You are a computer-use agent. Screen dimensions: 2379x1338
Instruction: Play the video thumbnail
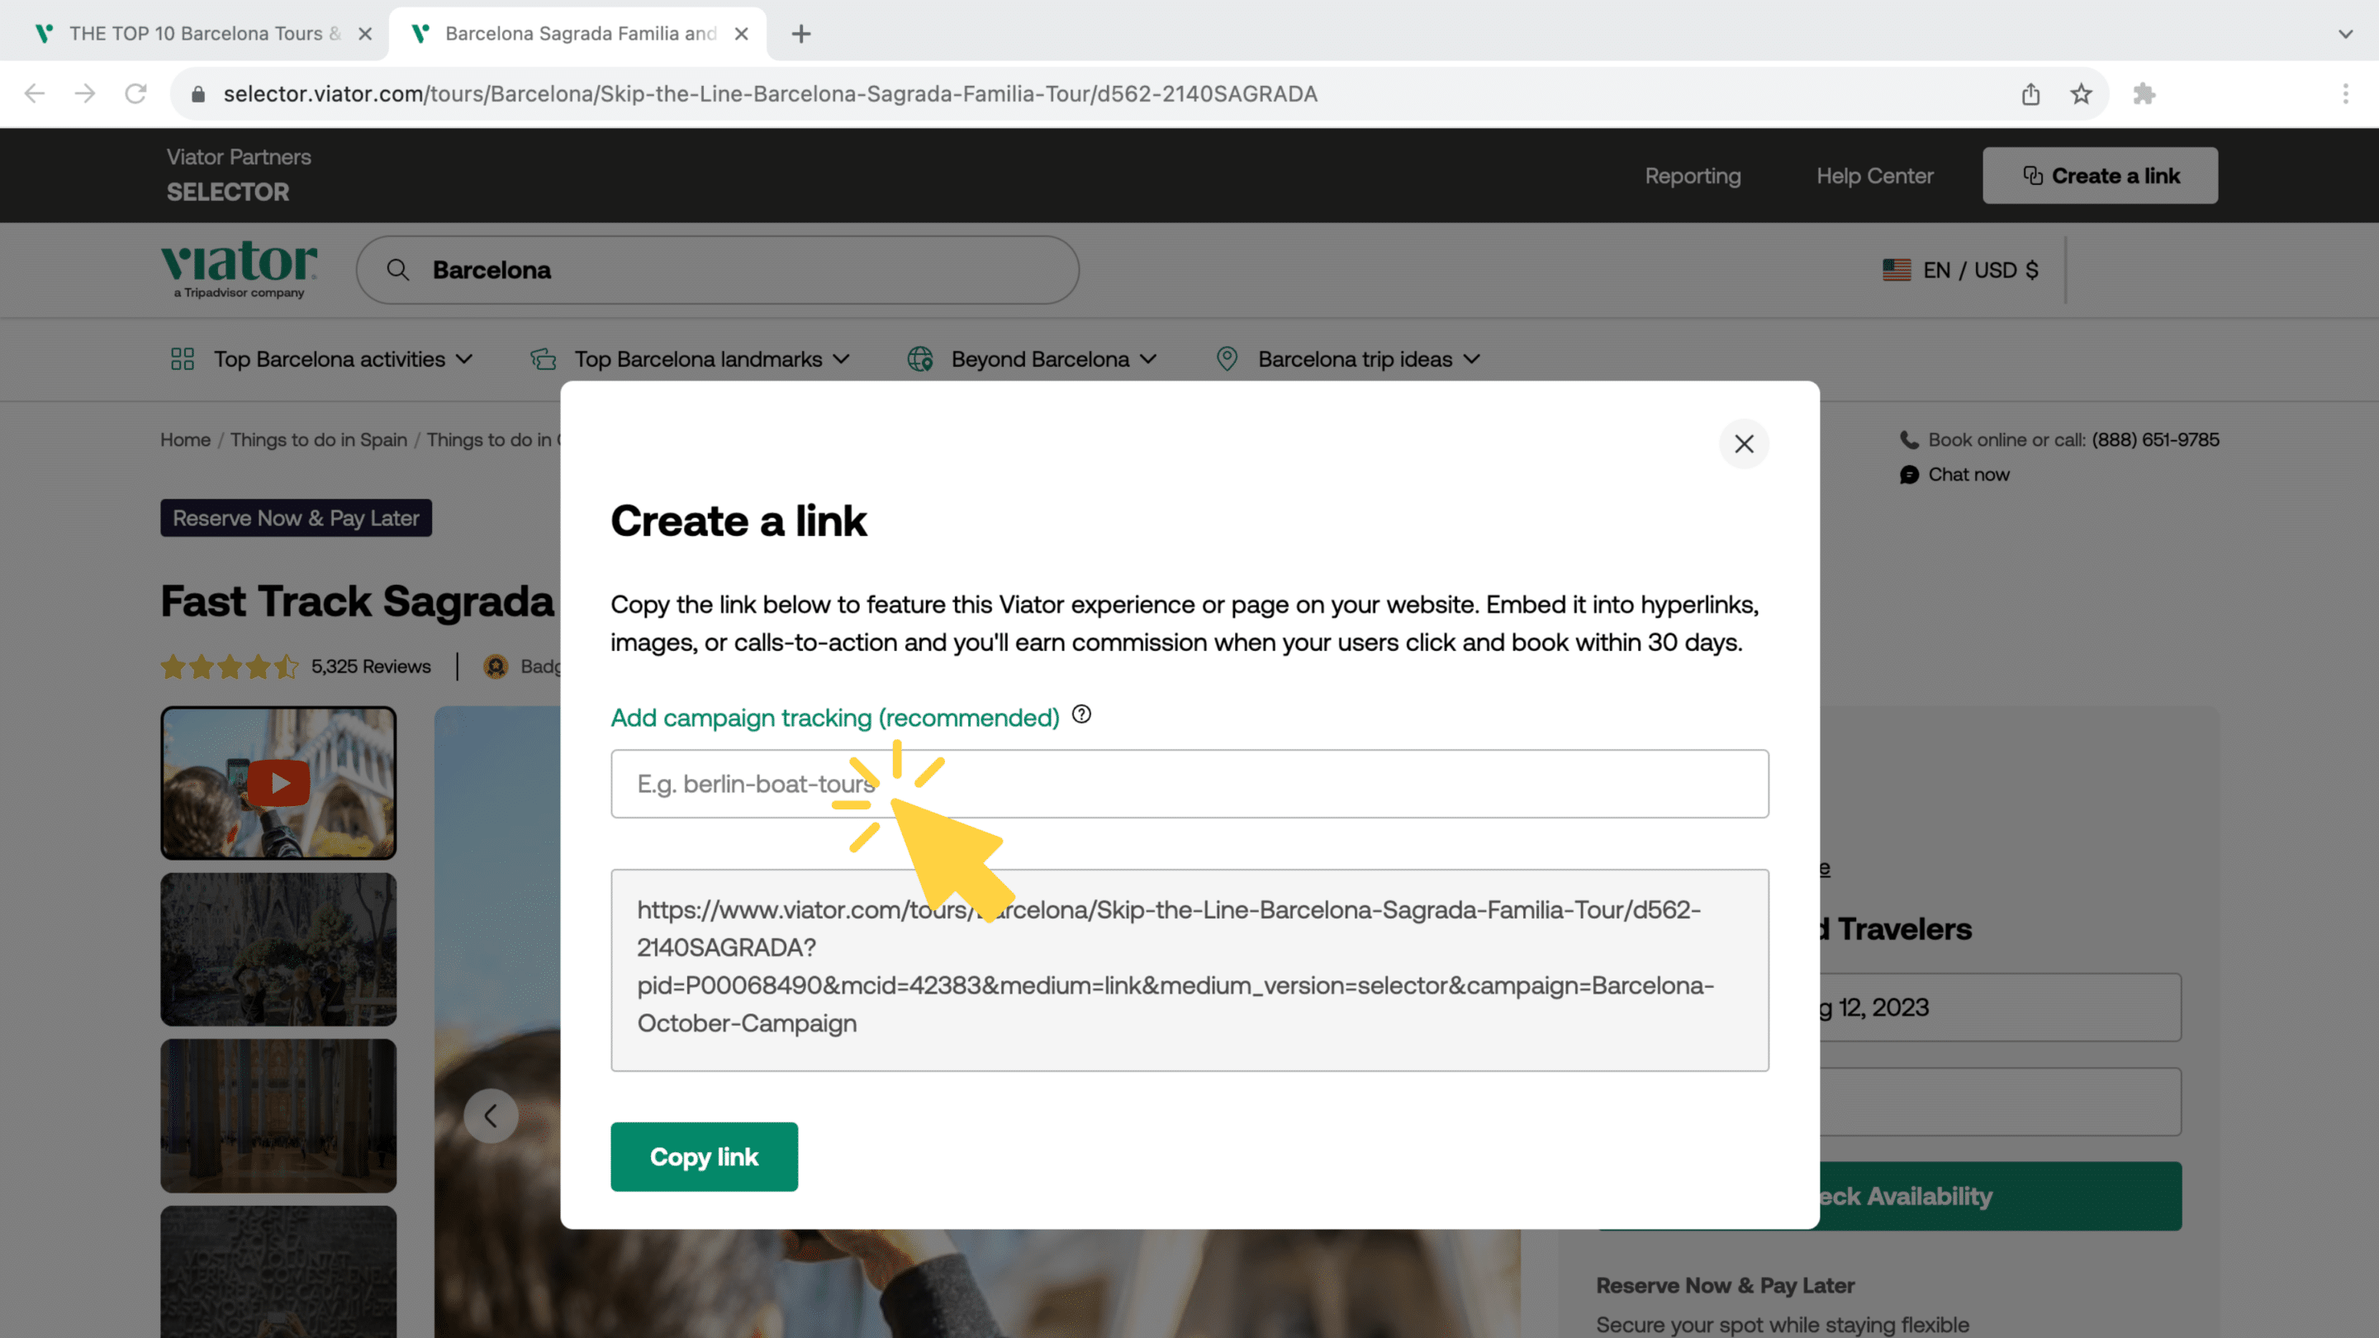click(278, 783)
